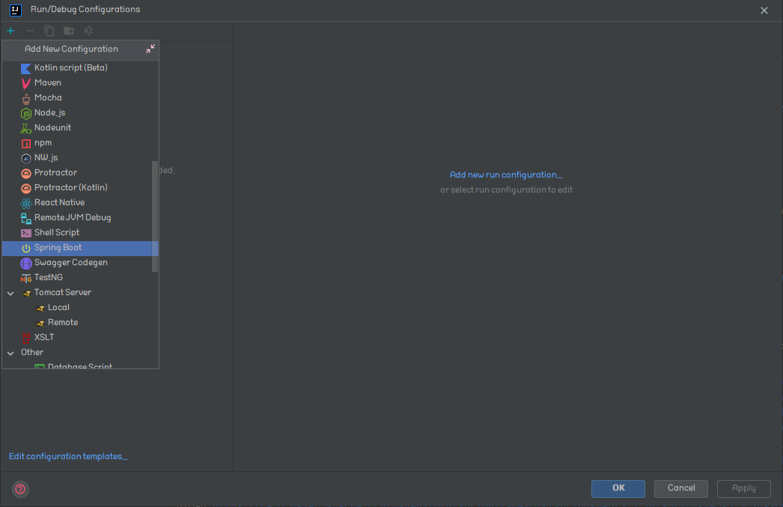The height and width of the screenshot is (507, 783).
Task: Click the Shell Script terminal icon
Action: (26, 233)
